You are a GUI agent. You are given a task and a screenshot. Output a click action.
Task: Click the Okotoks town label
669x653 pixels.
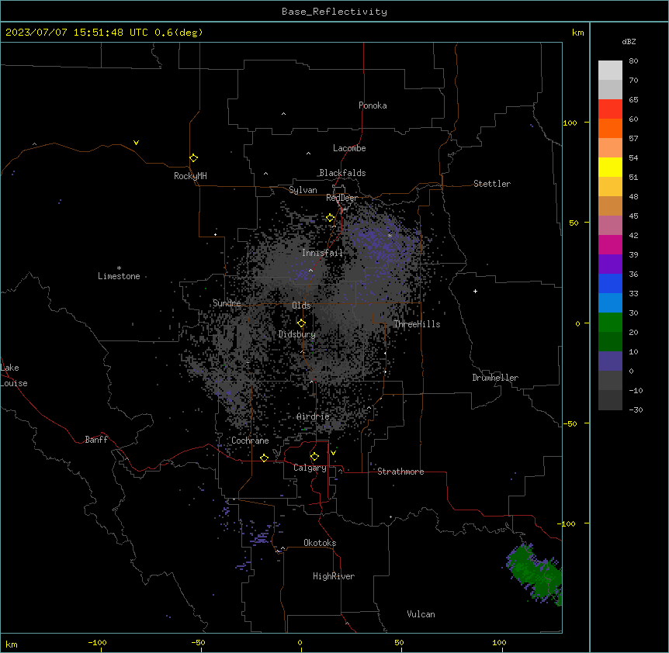[x=320, y=543]
